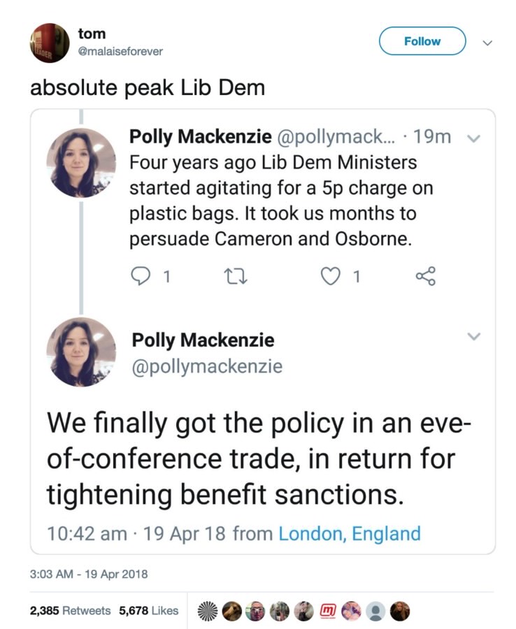The width and height of the screenshot is (516, 629).
Task: Click the red 'm' liker avatar
Action: [327, 610]
